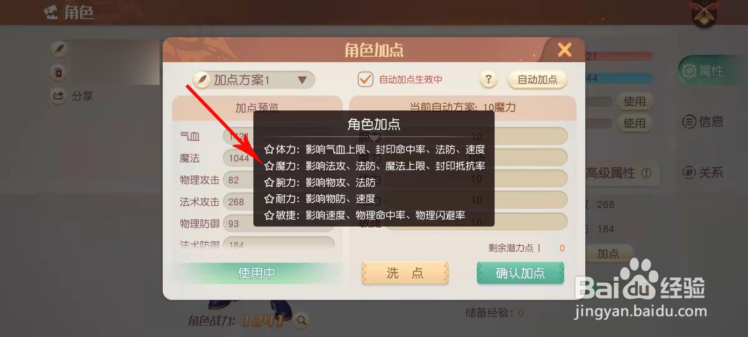
Task: Open the 关系 tab
Action: point(703,173)
